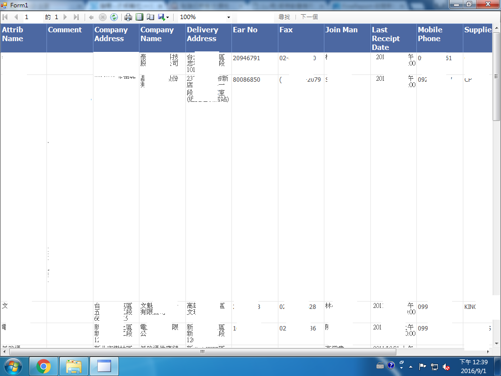501x376 pixels.
Task: Print the report with printer icon
Action: 128,17
